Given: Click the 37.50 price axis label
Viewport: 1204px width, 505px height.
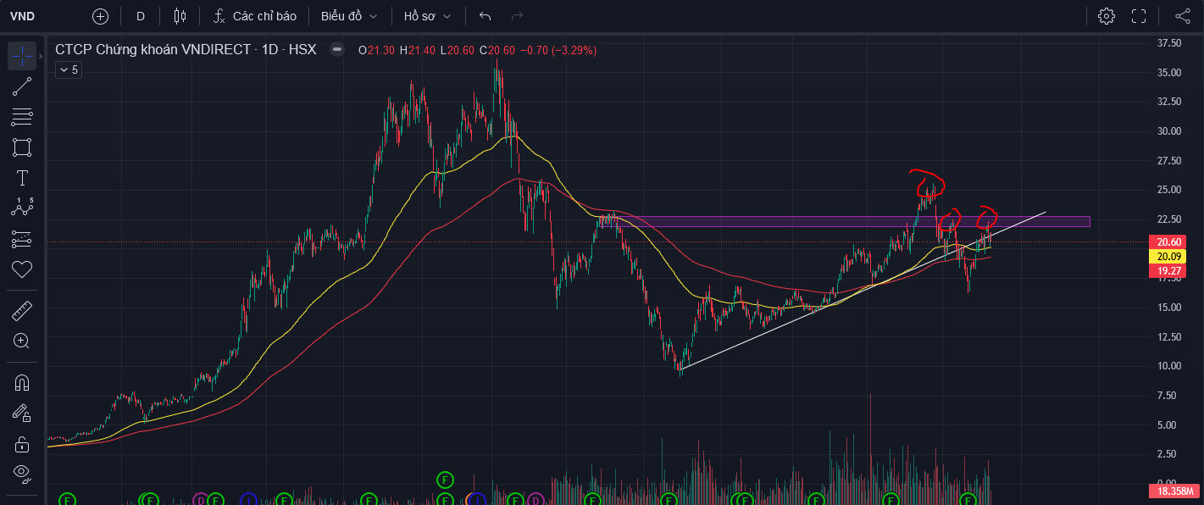Looking at the screenshot, I should [x=1169, y=42].
